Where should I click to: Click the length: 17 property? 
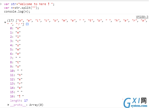(19, 101)
